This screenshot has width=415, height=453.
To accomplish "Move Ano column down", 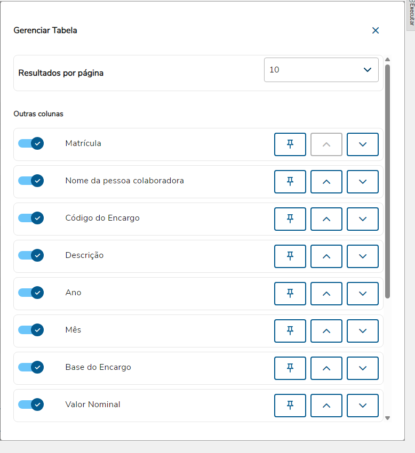I will click(x=363, y=294).
